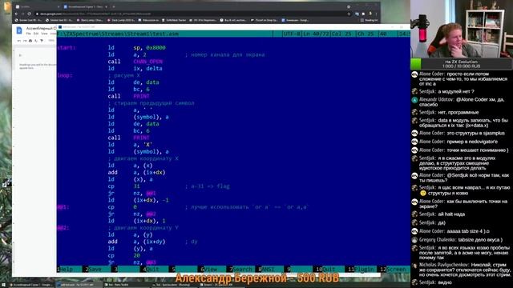The height and width of the screenshot is (288, 513).
Task: Click the 'loop:' label in the code
Action: (65, 75)
